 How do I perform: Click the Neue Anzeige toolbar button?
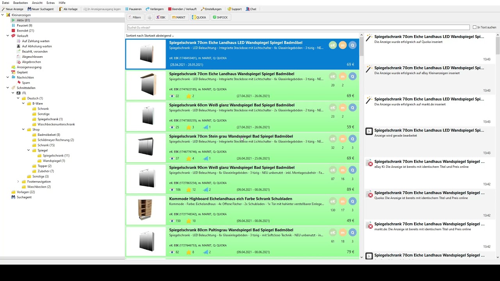click(x=12, y=9)
